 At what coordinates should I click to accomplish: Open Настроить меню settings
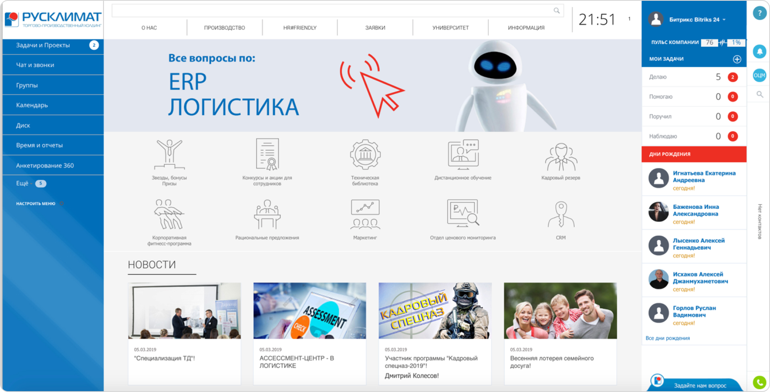pyautogui.click(x=36, y=204)
